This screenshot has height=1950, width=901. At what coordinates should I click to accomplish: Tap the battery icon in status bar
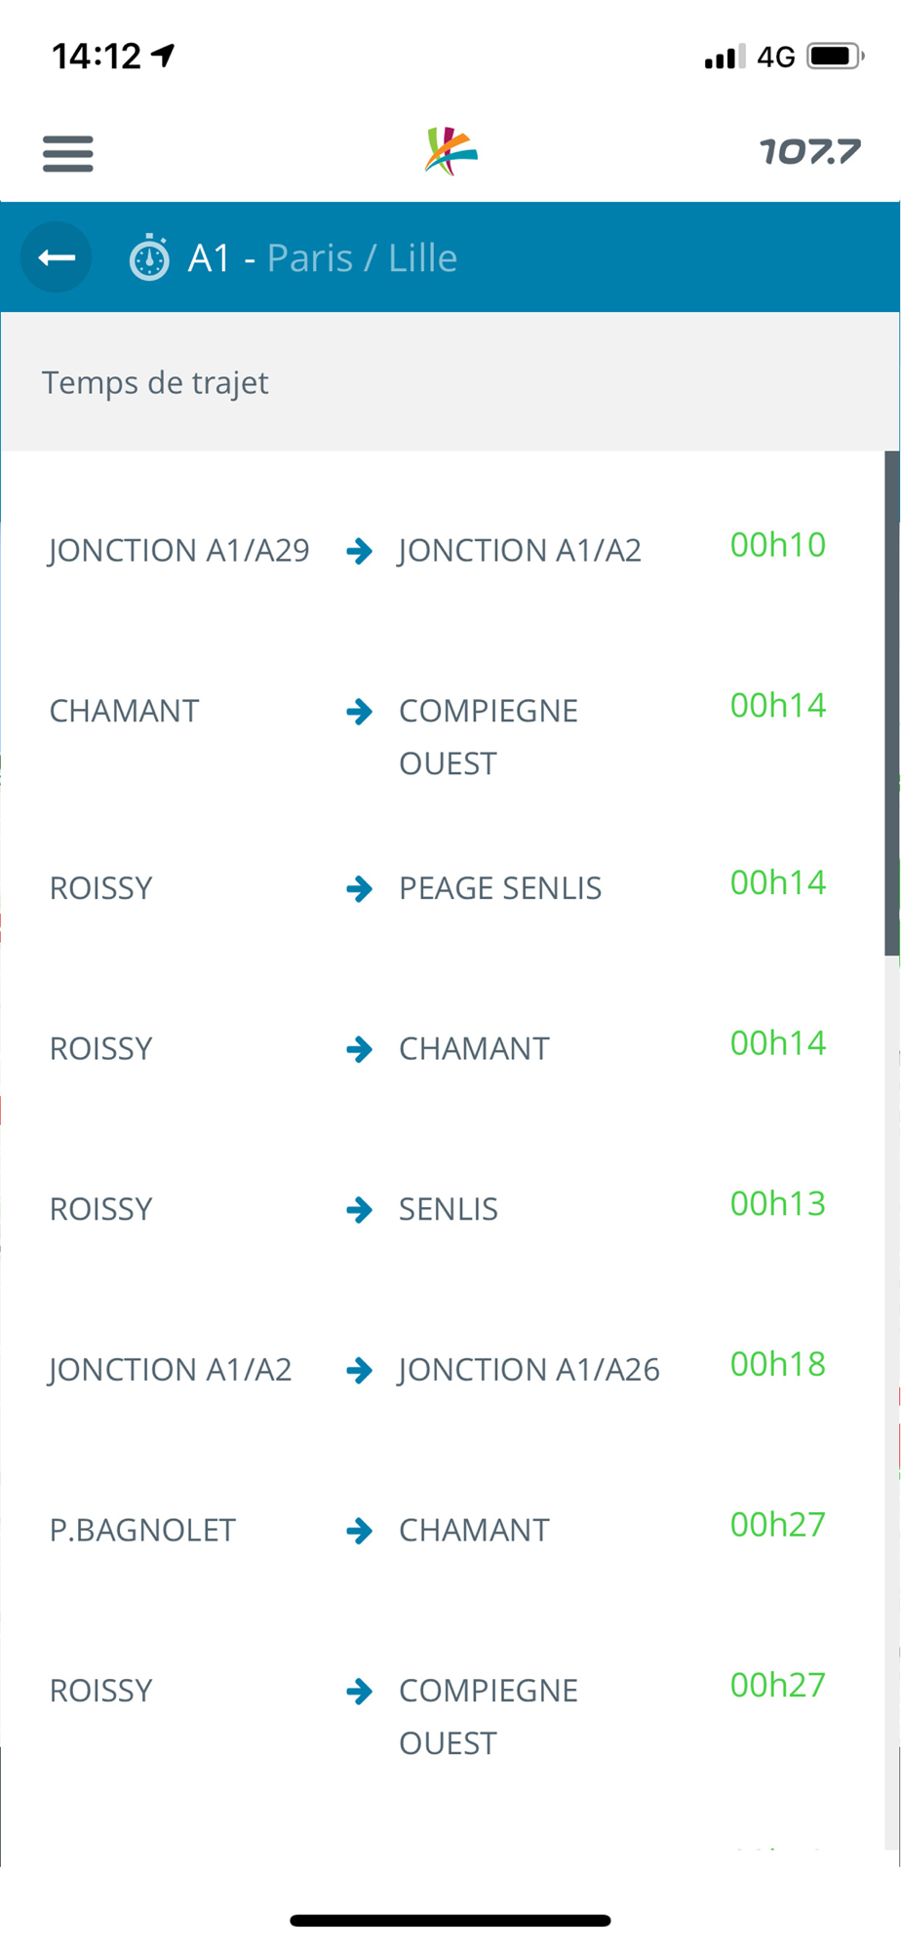835,57
